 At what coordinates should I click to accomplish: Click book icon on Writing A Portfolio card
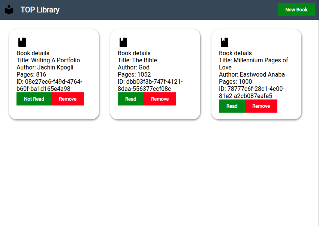pos(22,42)
